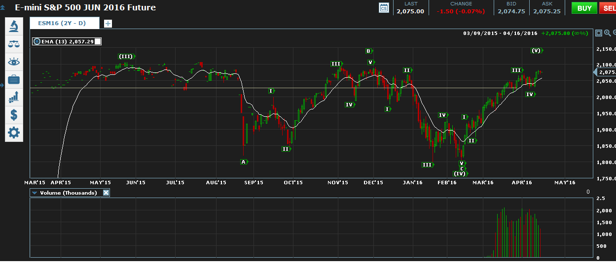The height and width of the screenshot is (269, 616).
Task: Click the LAST price 2,075.00
Action: pyautogui.click(x=410, y=11)
